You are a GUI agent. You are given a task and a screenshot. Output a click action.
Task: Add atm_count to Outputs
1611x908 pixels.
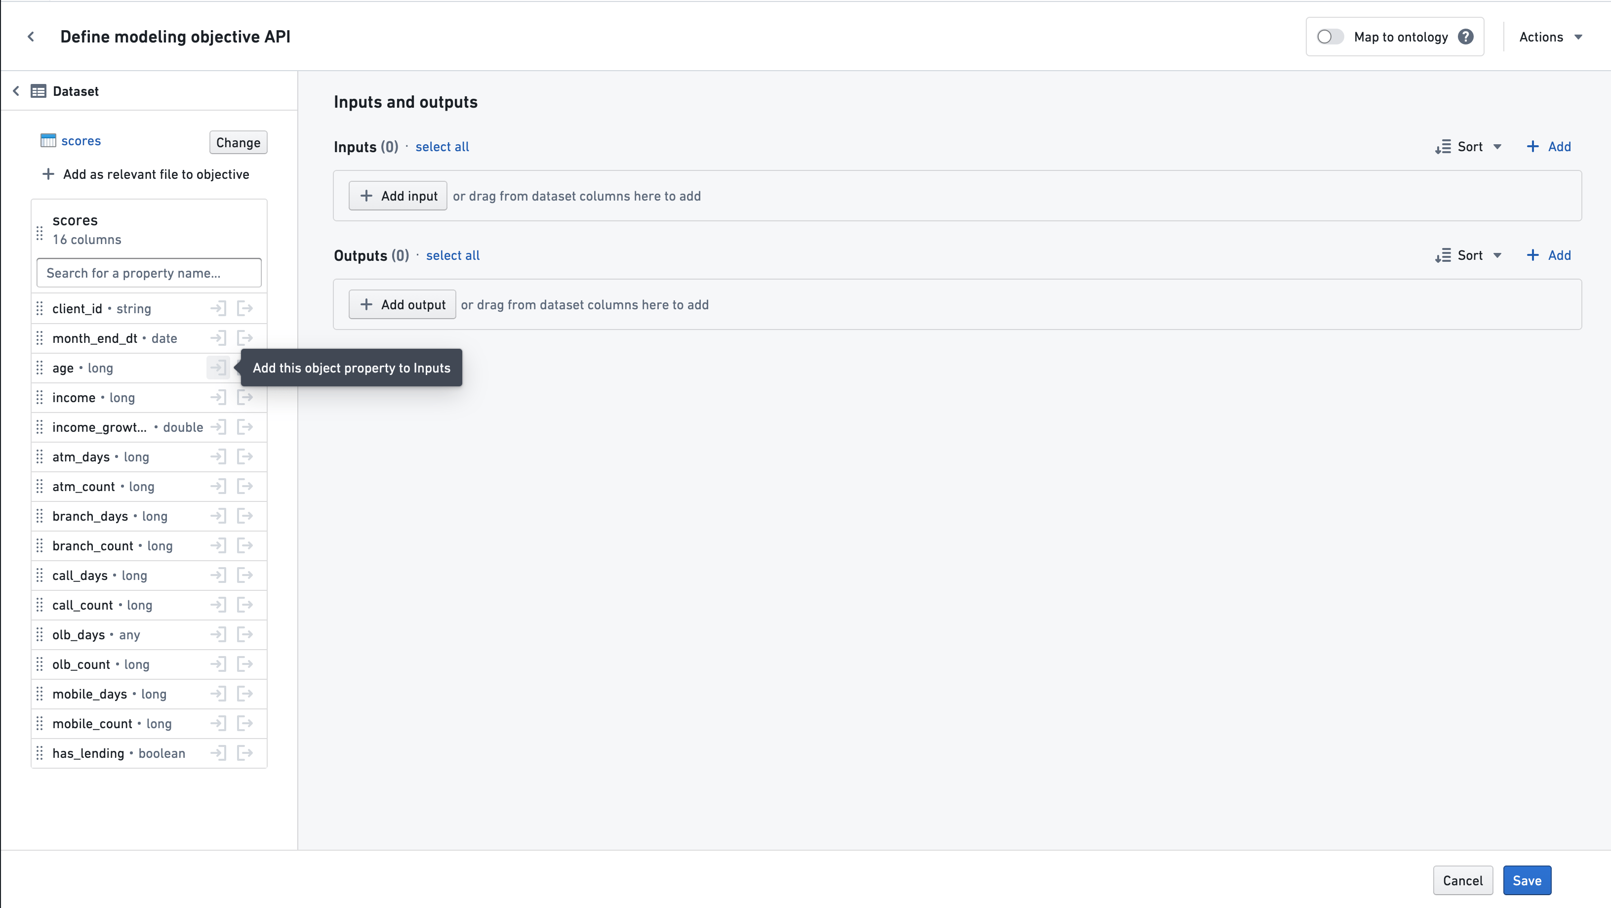click(x=245, y=486)
